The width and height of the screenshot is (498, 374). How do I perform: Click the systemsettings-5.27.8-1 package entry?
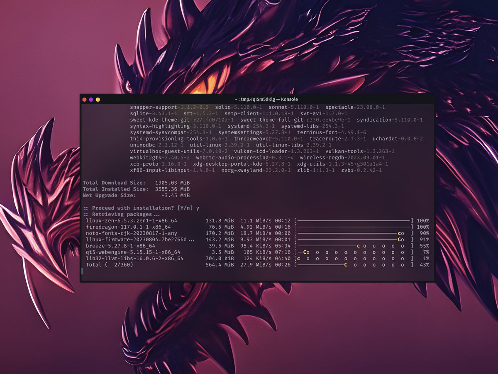254,132
